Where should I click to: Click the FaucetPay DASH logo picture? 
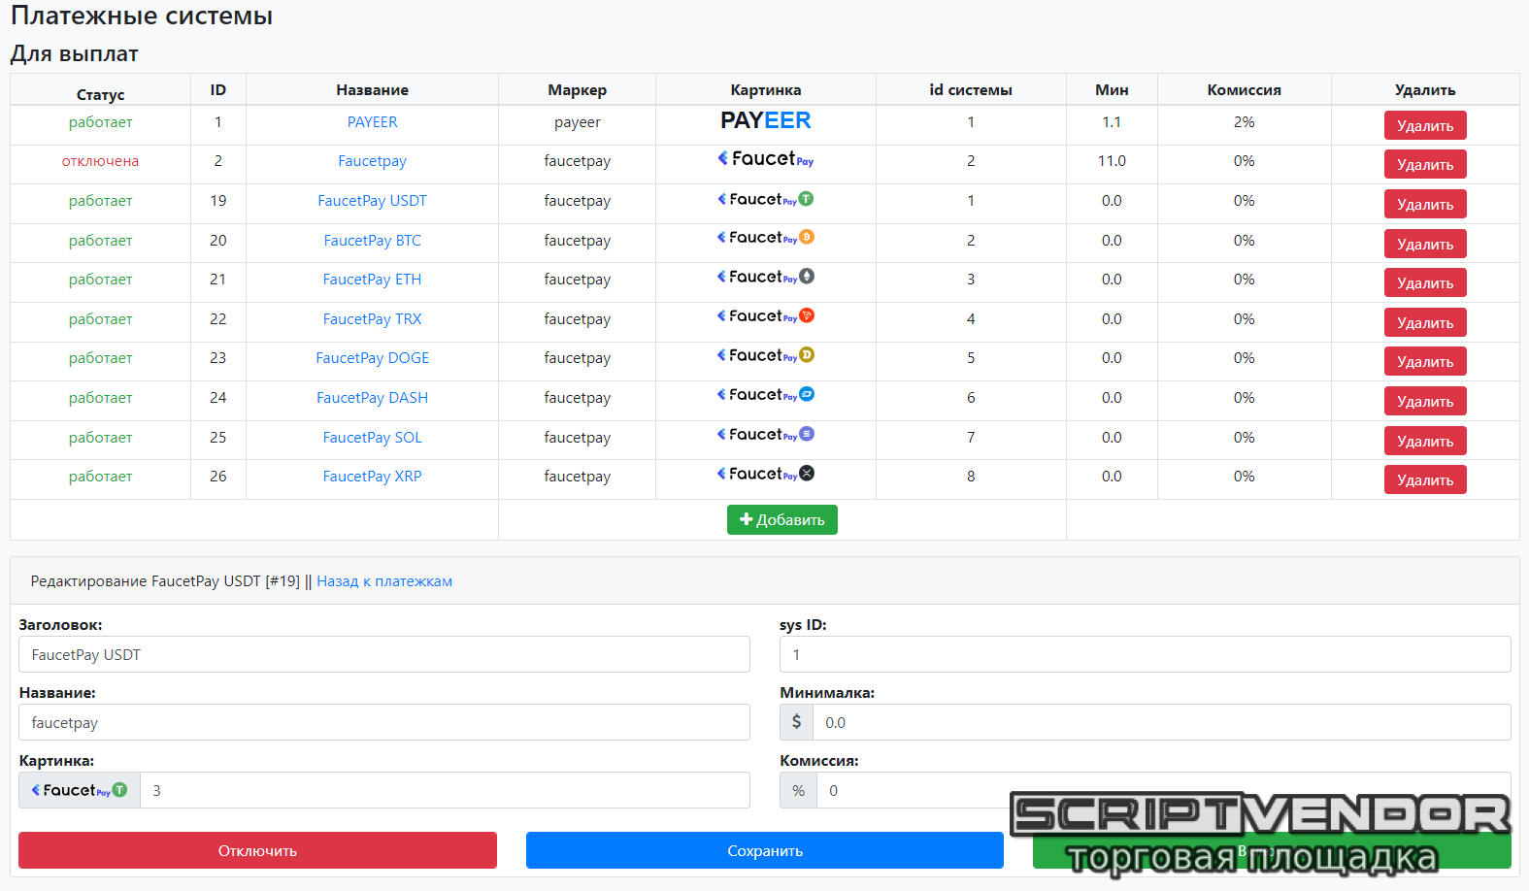[765, 395]
